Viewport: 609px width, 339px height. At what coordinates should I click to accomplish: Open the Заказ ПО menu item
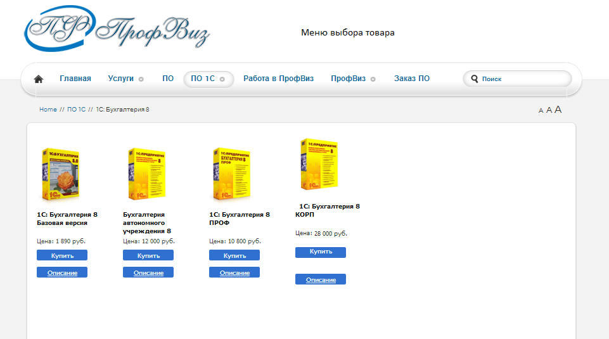(412, 79)
